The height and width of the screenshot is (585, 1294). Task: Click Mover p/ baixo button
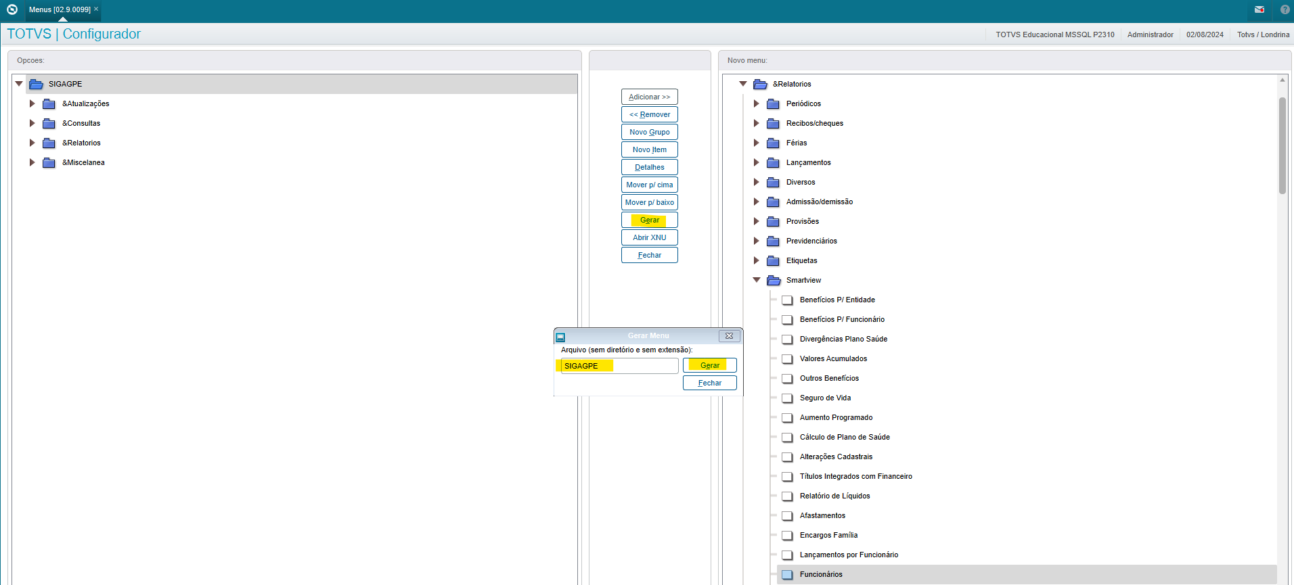650,202
